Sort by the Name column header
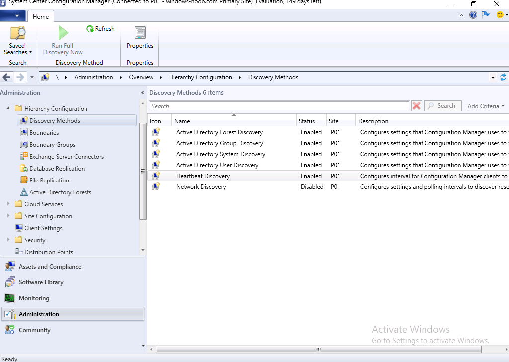The width and height of the screenshot is (509, 362). 234,121
